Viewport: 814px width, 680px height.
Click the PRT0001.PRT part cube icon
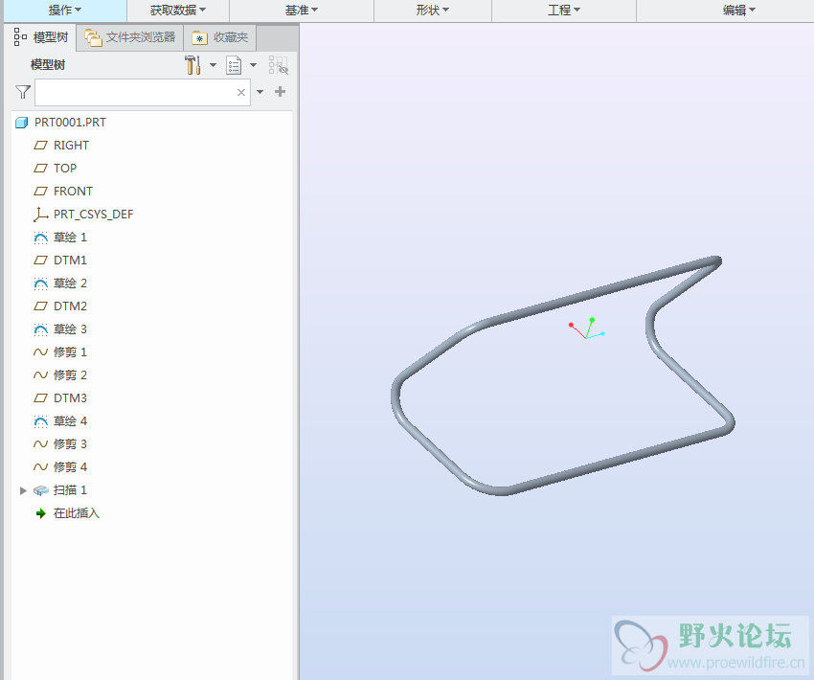pos(21,123)
